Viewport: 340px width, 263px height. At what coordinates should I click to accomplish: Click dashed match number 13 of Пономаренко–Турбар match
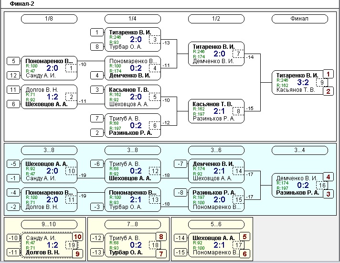155,199
